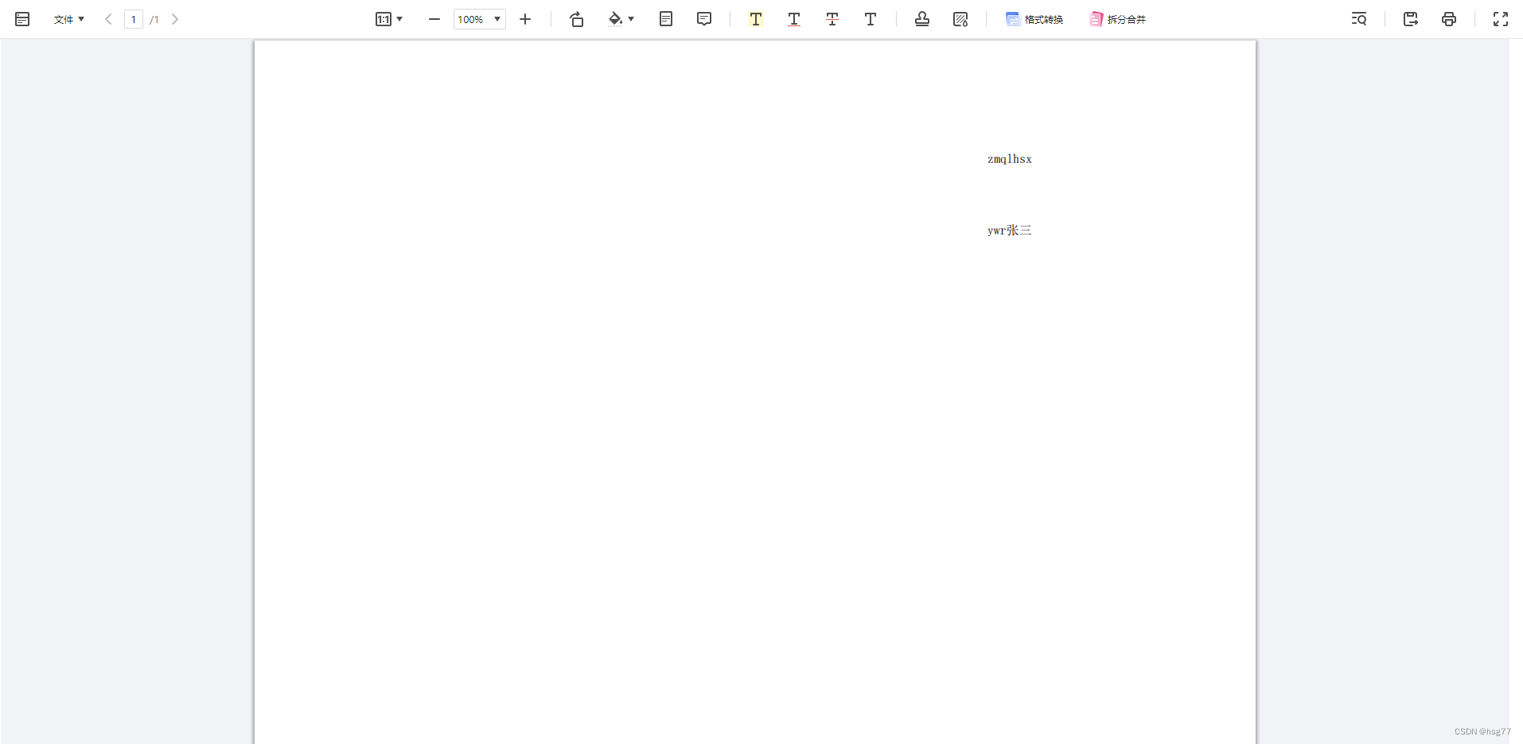The height and width of the screenshot is (744, 1523).
Task: Click the 拆分合并 button
Action: pyautogui.click(x=1118, y=18)
